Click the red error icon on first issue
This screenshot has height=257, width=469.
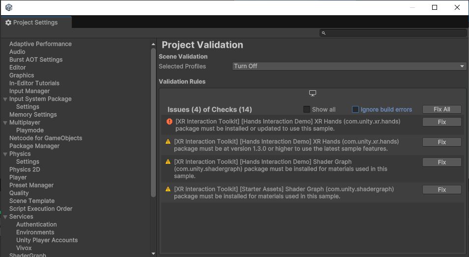169,122
